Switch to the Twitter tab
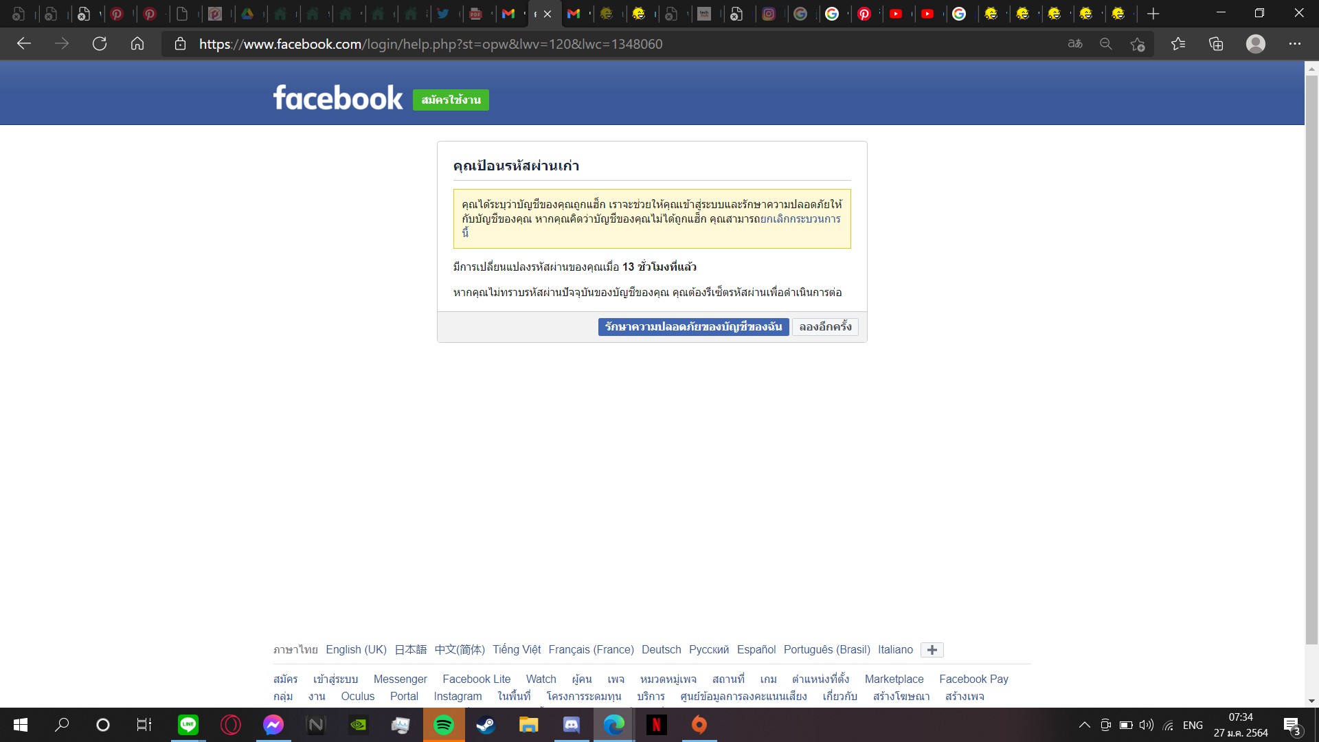 (443, 14)
